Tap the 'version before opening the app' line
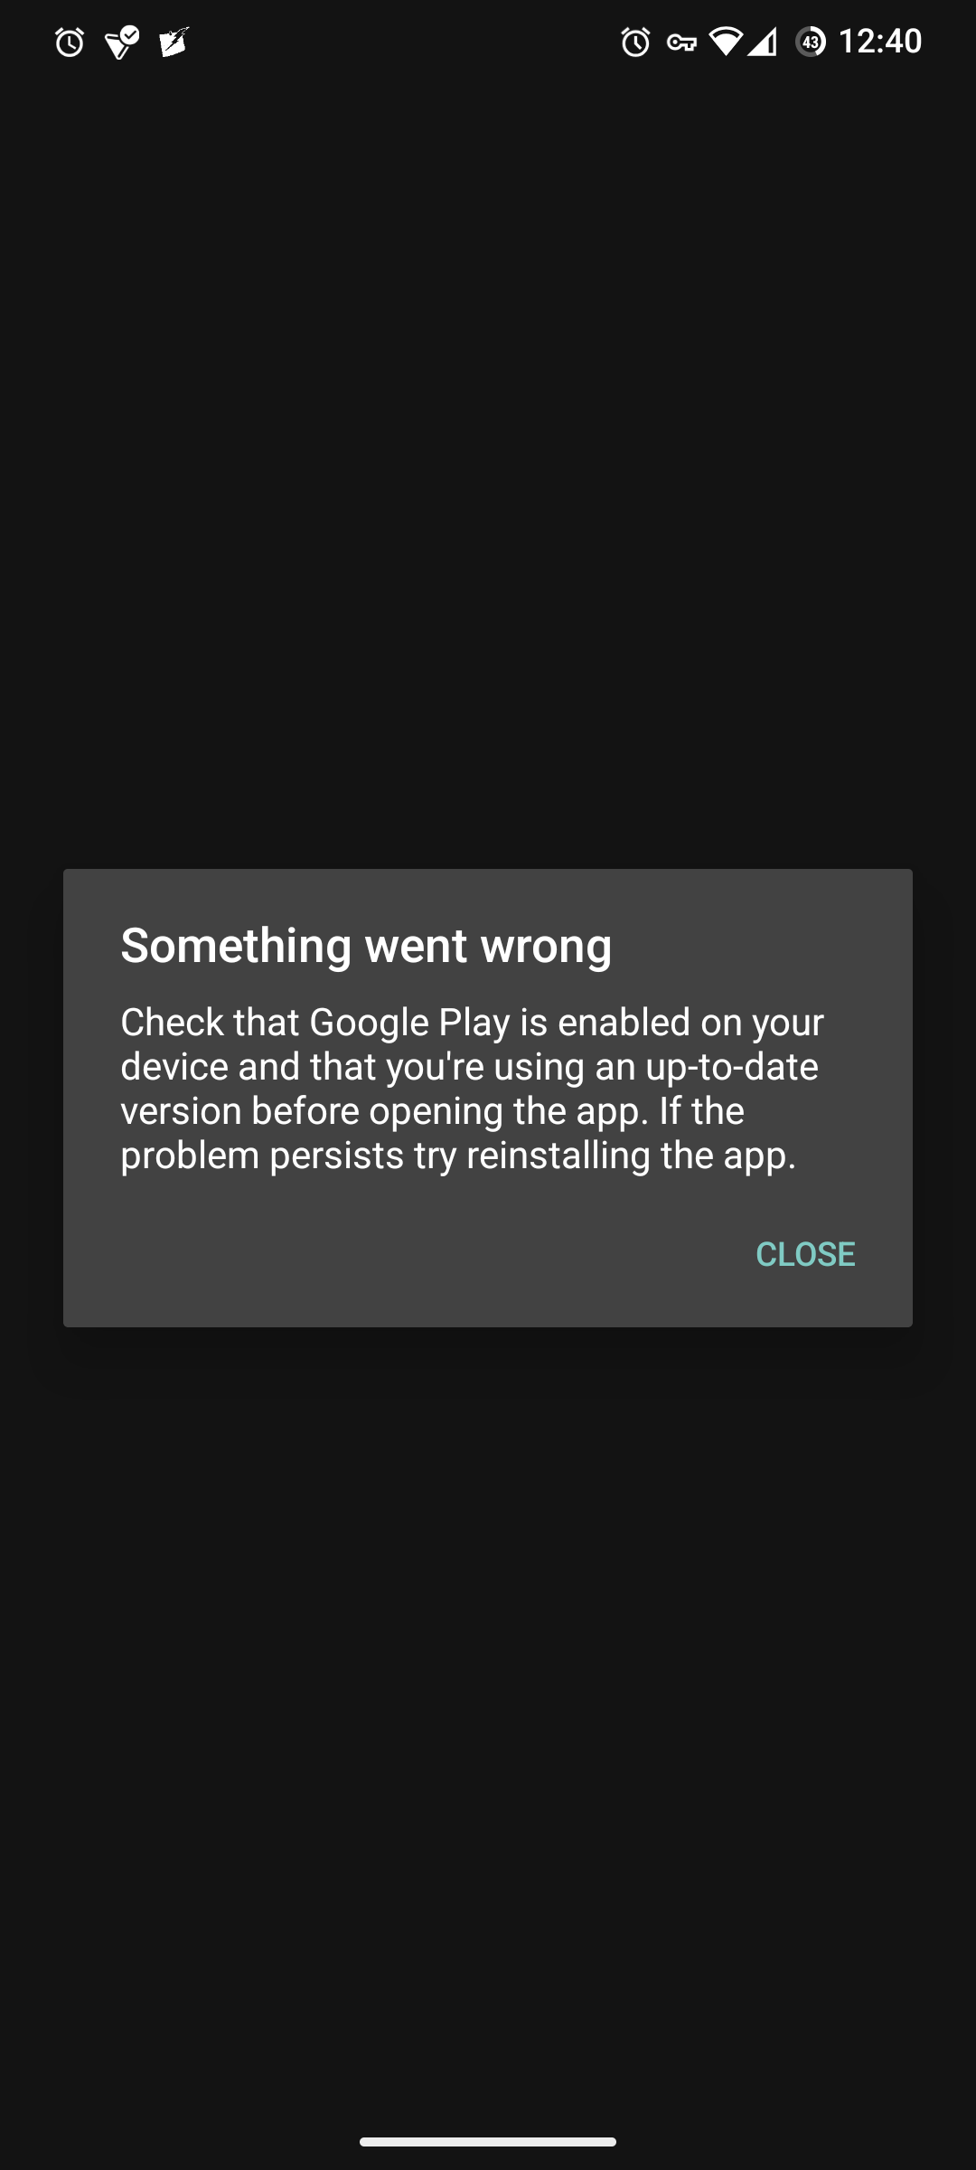This screenshot has height=2170, width=976. tap(384, 1111)
